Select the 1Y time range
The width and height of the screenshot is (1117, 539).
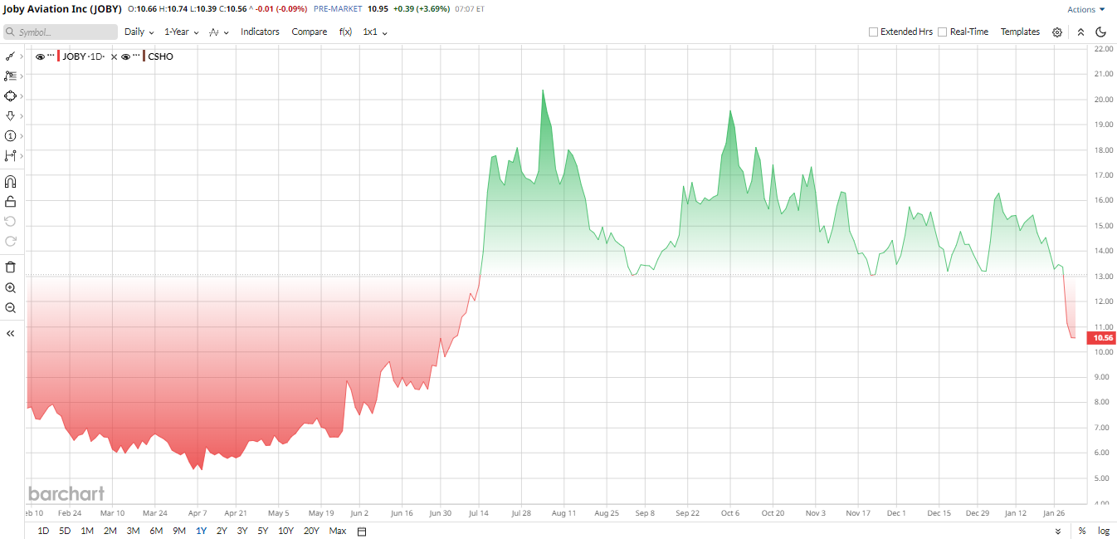coord(201,531)
